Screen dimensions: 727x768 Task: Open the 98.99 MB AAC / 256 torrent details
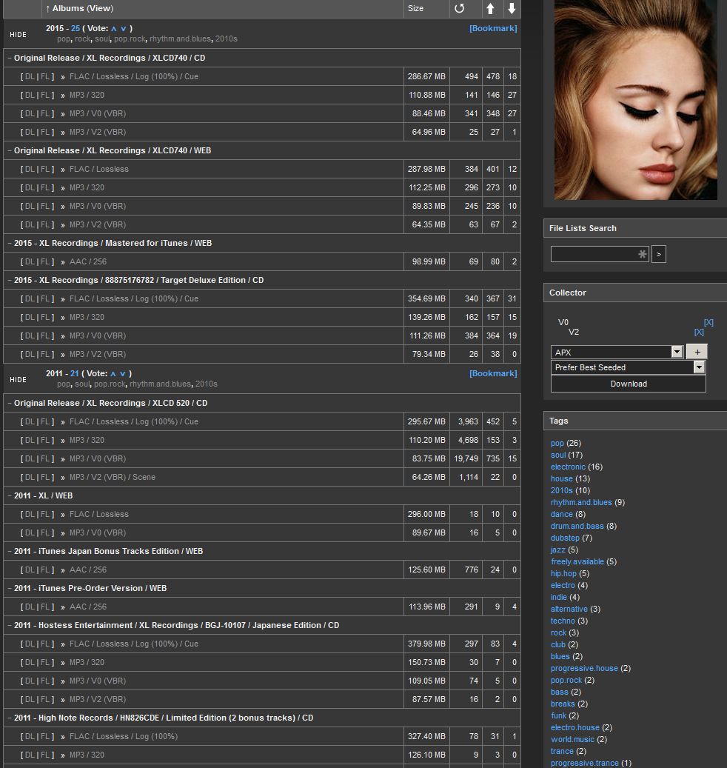click(87, 261)
